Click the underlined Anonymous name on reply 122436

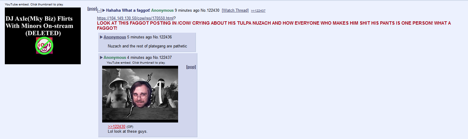[115, 37]
